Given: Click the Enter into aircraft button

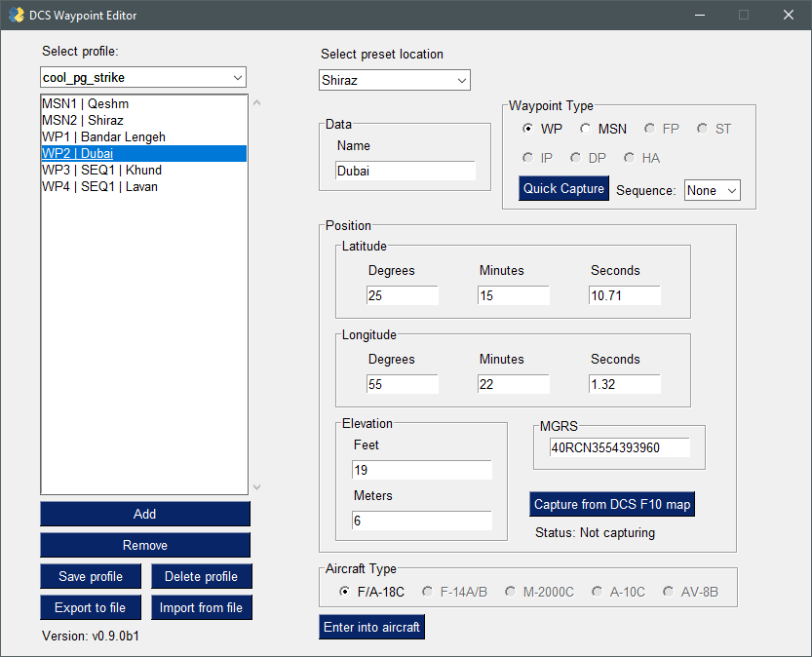Looking at the screenshot, I should 371,627.
